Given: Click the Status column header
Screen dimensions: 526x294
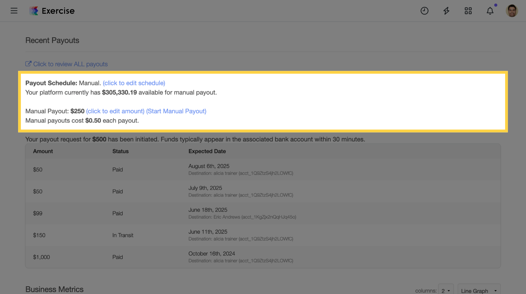Looking at the screenshot, I should point(121,151).
